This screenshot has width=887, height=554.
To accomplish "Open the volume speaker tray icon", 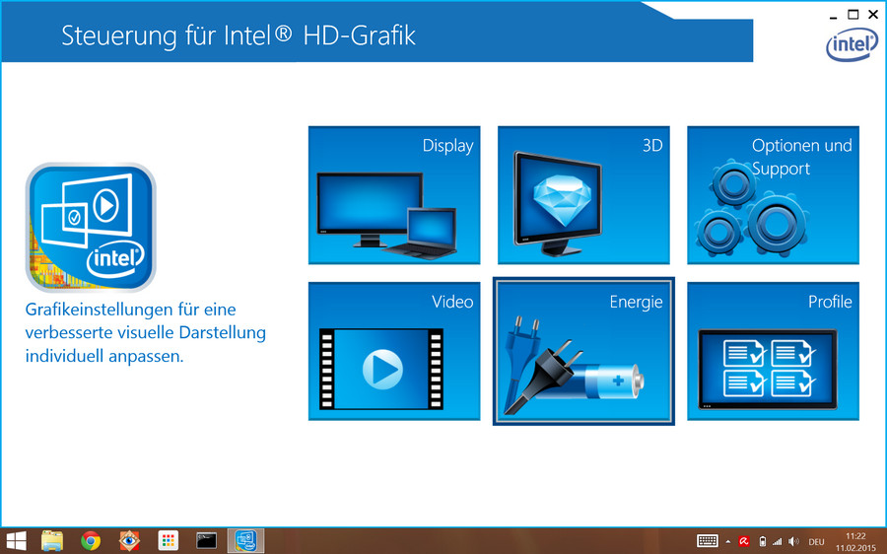I will click(793, 541).
